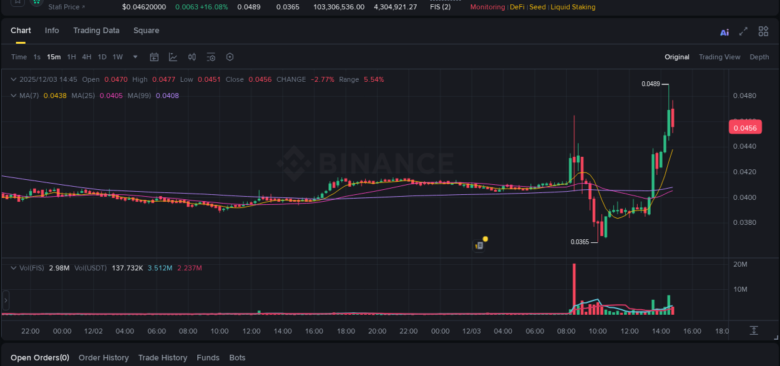This screenshot has height=366, width=780.
Task: Open the Order History tab
Action: (x=104, y=357)
